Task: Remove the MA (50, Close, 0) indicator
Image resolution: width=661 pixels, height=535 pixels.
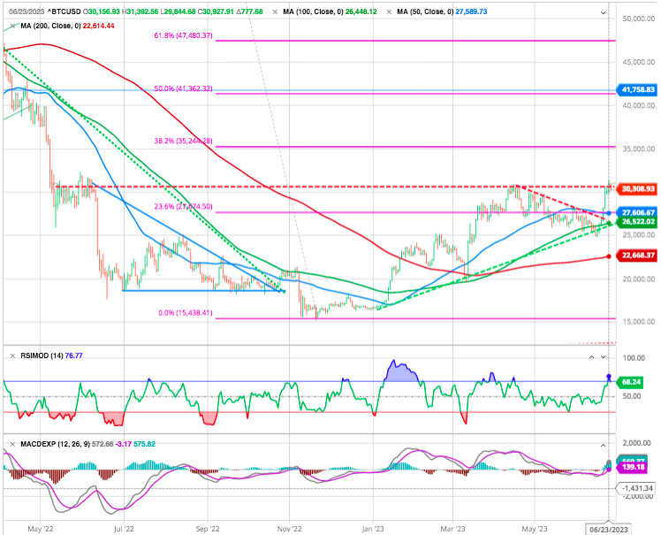Action: [x=389, y=11]
